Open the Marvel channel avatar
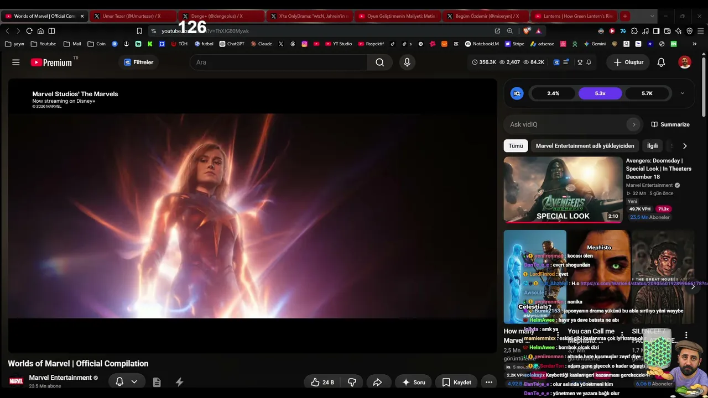The height and width of the screenshot is (398, 708). tap(16, 381)
